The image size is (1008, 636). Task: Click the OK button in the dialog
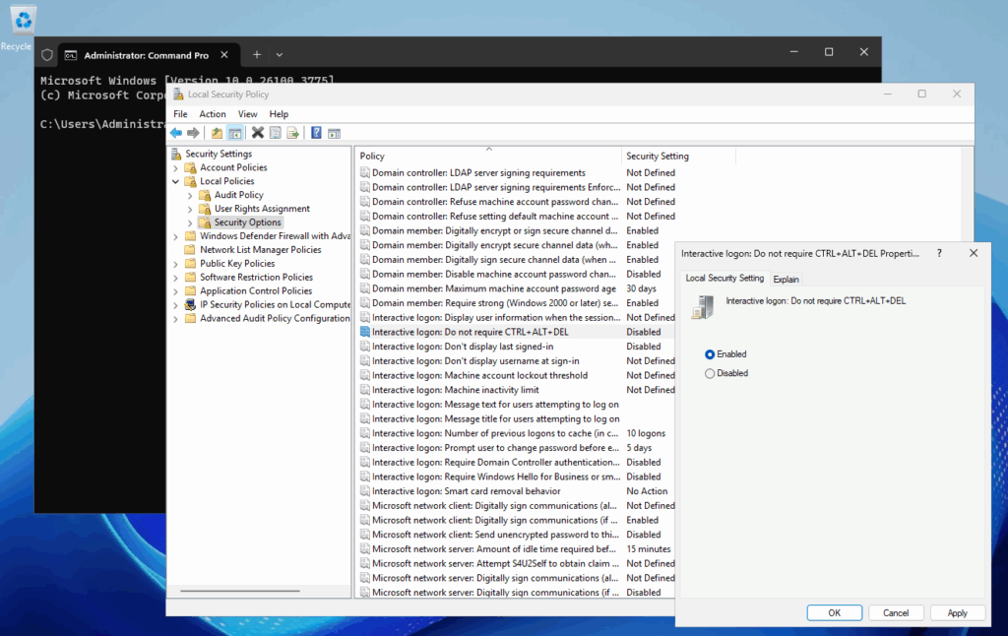click(x=834, y=612)
